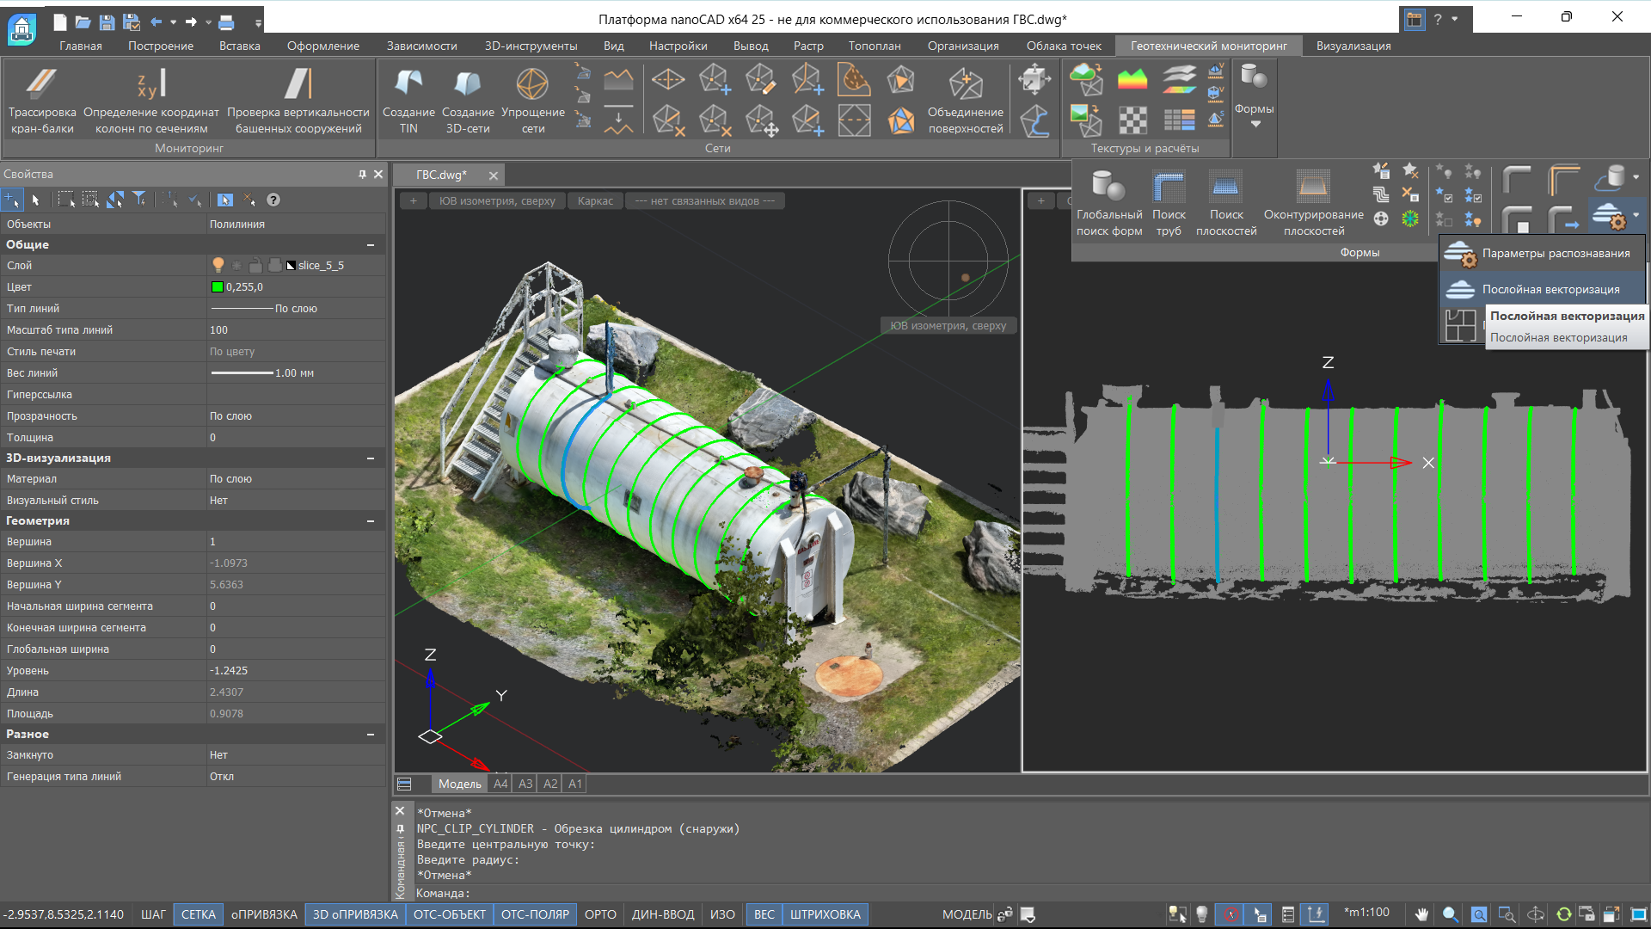Toggle ОРТО mode in status bar
The height and width of the screenshot is (929, 1651).
coord(600,914)
